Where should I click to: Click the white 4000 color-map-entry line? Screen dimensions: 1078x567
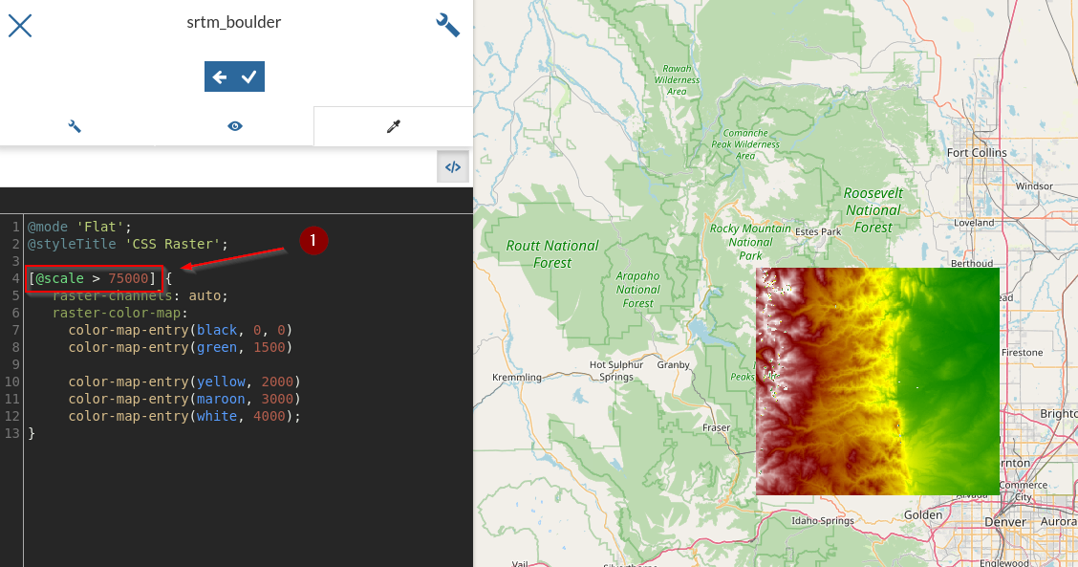click(184, 416)
